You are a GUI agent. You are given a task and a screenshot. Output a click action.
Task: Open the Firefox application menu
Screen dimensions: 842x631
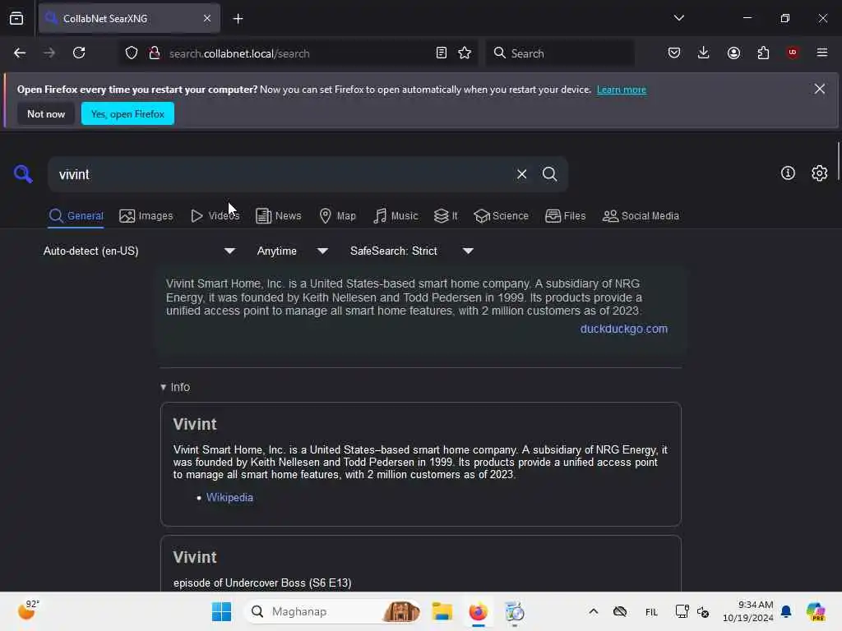822,53
